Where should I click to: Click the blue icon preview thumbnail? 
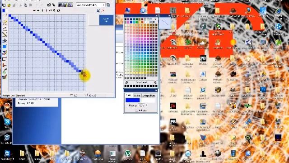[x=107, y=20]
